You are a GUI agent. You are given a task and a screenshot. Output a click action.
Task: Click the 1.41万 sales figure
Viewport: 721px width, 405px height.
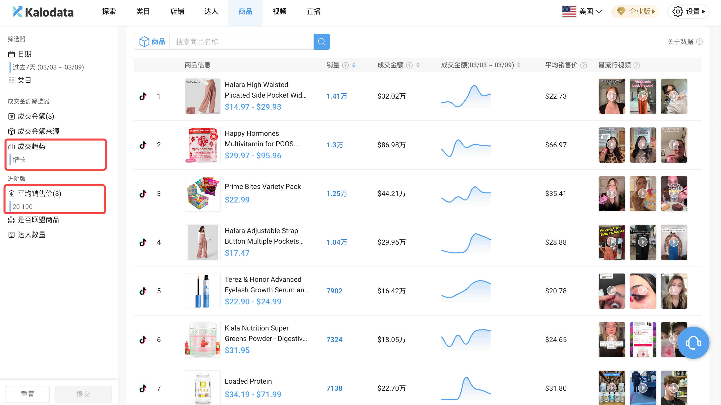coord(337,96)
